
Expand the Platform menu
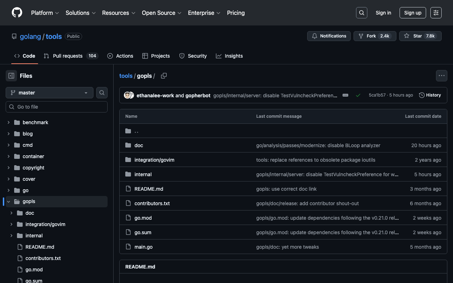(x=45, y=13)
